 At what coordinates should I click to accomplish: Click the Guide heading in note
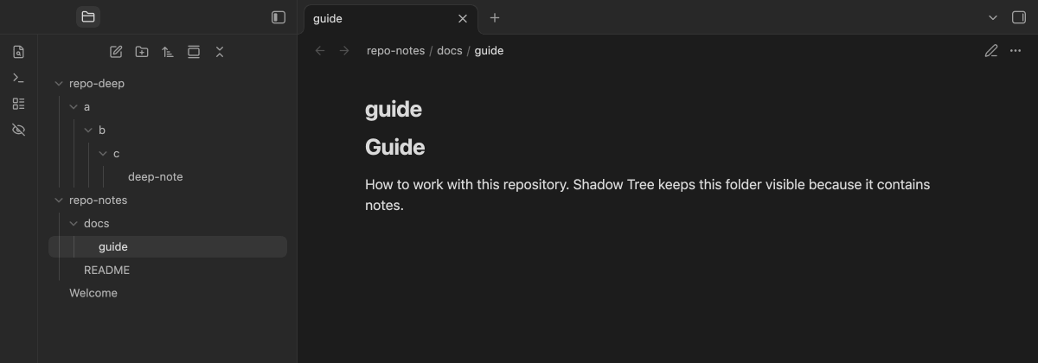point(395,147)
